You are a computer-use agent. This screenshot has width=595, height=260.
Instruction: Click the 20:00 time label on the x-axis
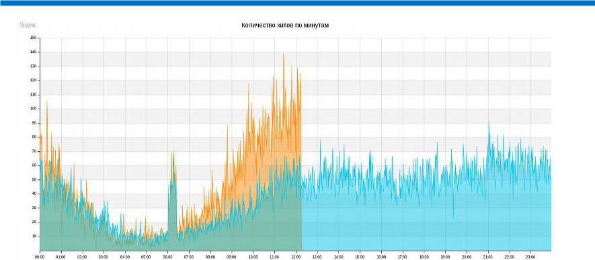coord(467,257)
